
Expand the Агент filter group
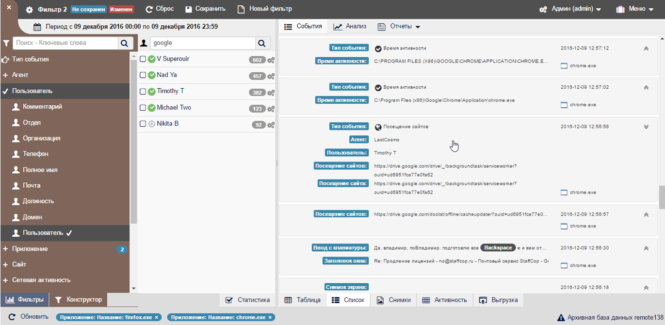pos(65,75)
